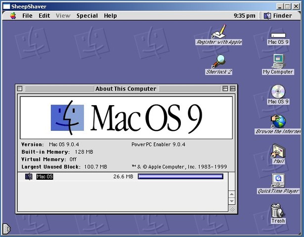Click the Mac OS icon in memory list
Screen dimensions: 304x237
tap(29, 176)
